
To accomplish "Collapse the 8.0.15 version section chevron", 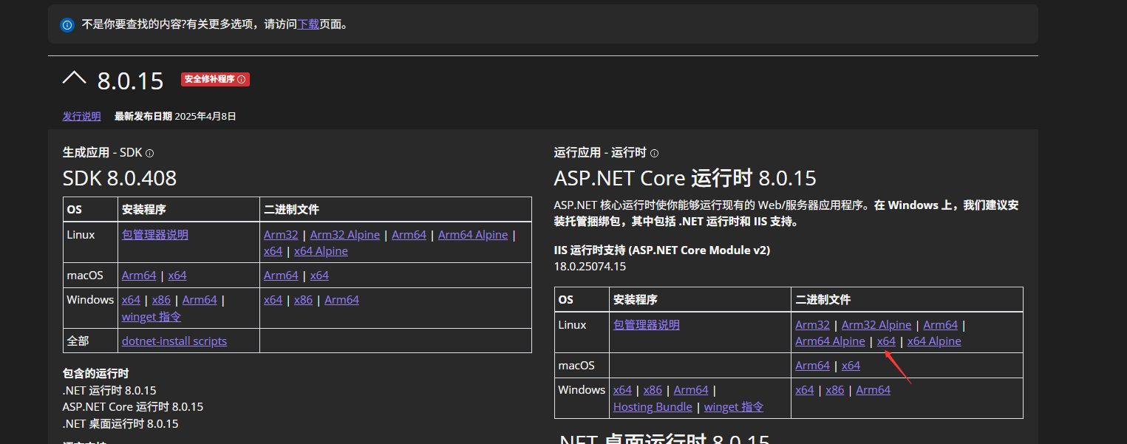I will coord(75,78).
